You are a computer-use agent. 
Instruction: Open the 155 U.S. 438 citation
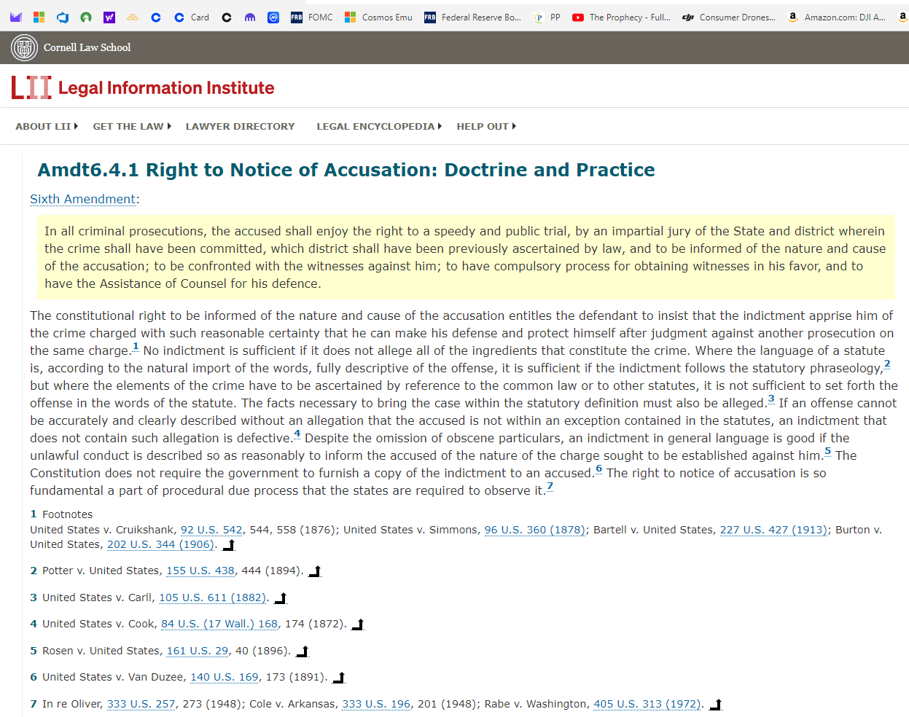click(x=200, y=571)
